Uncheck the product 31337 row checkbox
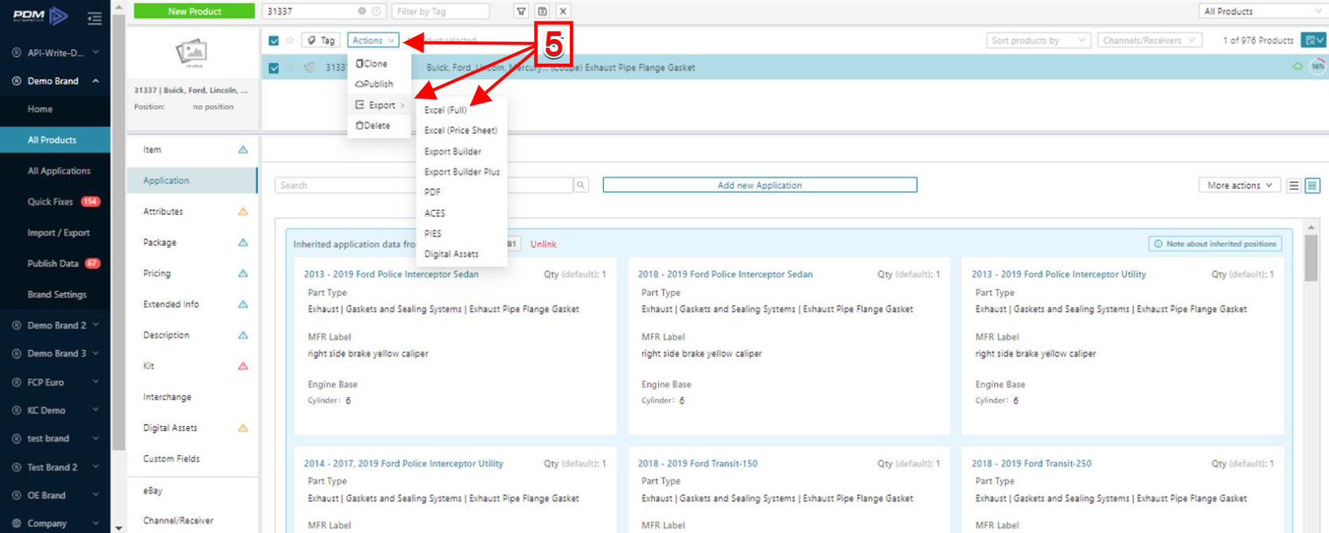 click(274, 68)
